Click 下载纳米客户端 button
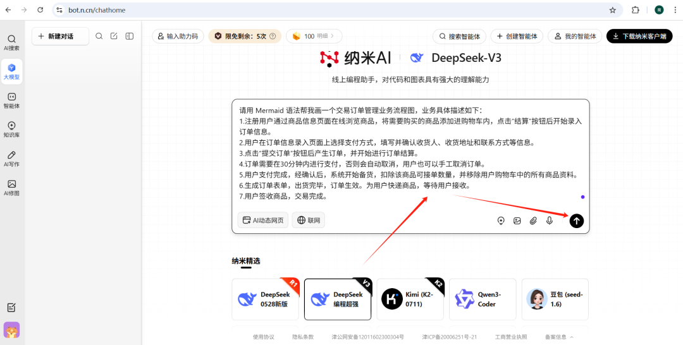Screen dimensions: 683x345 [x=639, y=36]
